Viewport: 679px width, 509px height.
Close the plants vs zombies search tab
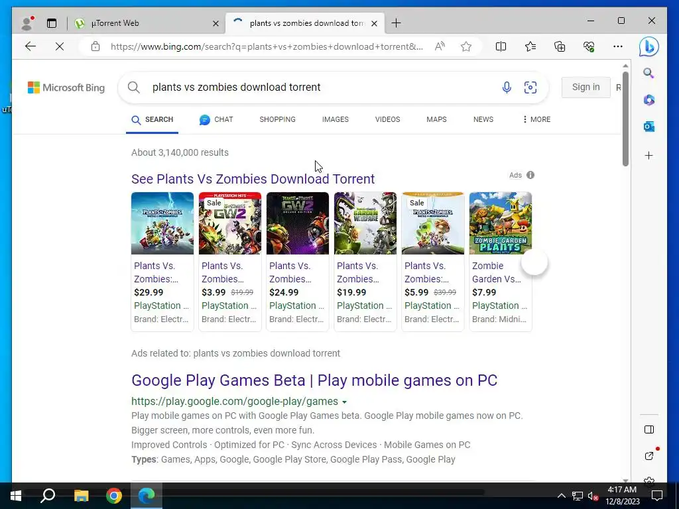pyautogui.click(x=375, y=23)
